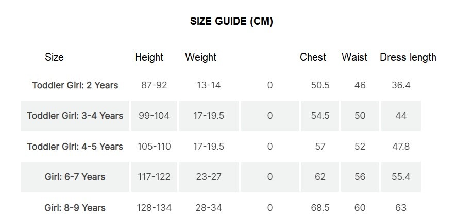
Task: Select the Size column header
Action: (55, 57)
